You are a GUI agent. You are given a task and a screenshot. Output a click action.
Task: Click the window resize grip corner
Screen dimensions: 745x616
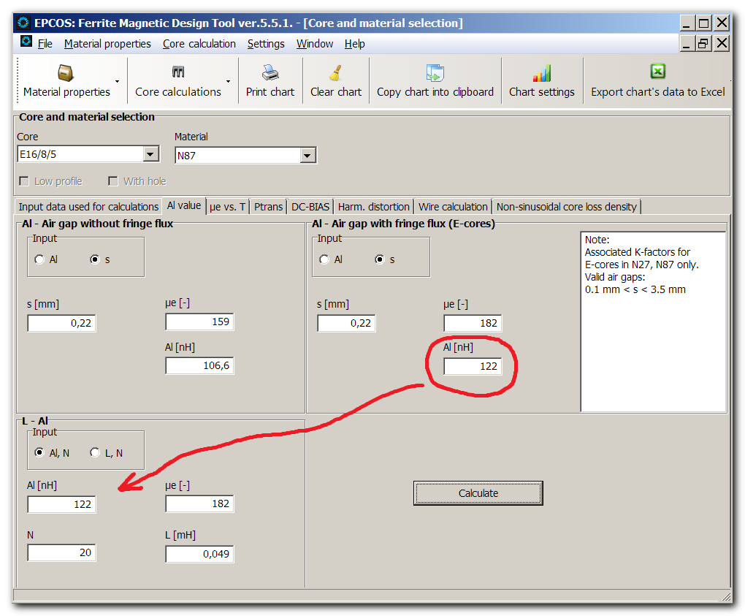click(726, 596)
